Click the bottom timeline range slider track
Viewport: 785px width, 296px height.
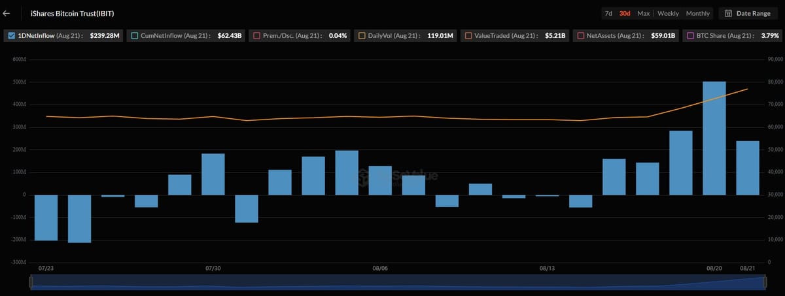397,282
